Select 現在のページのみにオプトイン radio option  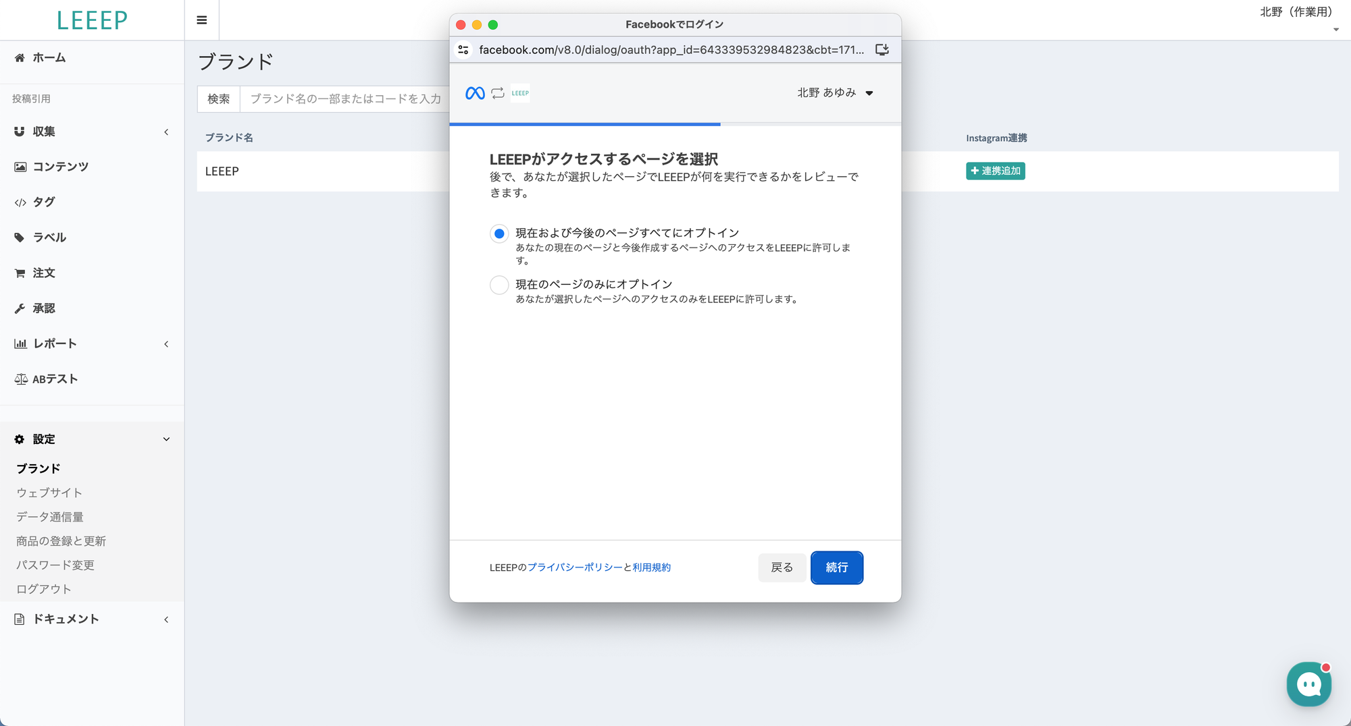click(499, 285)
